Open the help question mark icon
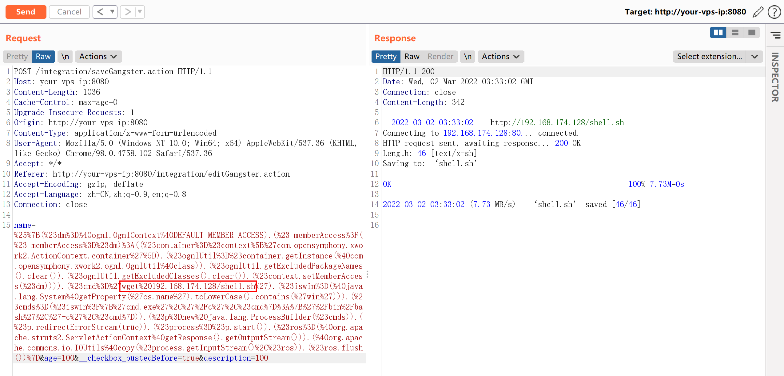Screen dimensions: 784x376 click(x=774, y=12)
